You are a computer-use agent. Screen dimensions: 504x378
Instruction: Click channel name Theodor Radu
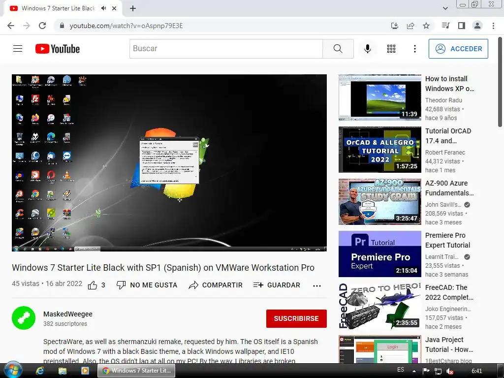(443, 100)
